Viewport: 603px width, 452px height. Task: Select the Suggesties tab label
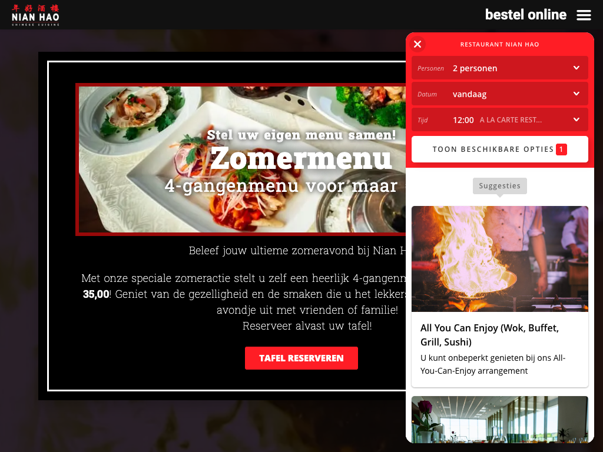pos(499,185)
